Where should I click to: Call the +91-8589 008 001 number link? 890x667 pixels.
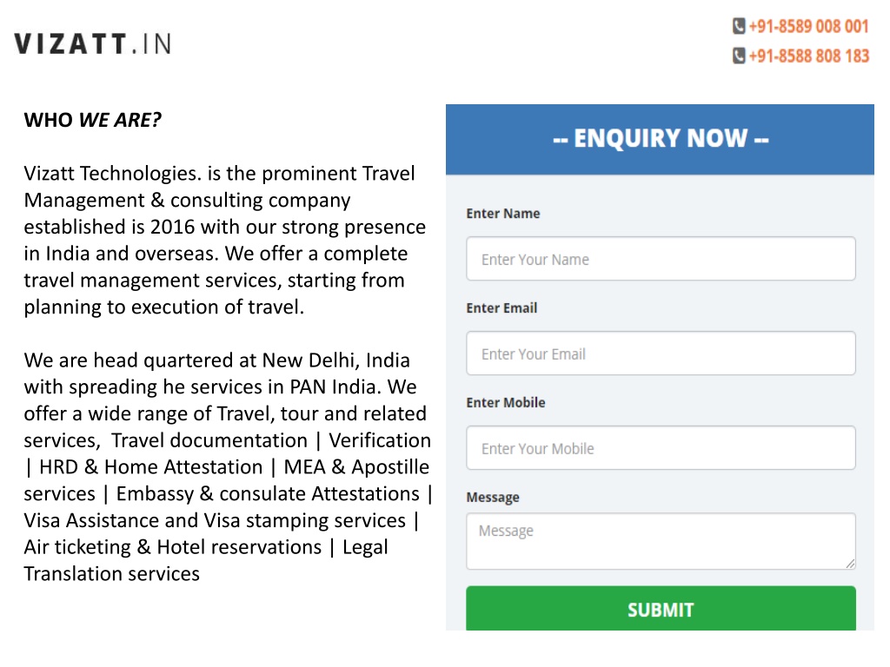809,26
